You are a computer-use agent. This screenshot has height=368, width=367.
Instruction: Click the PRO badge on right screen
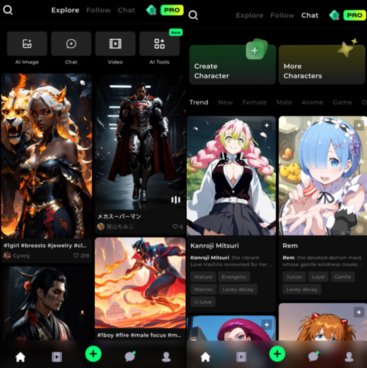tap(355, 15)
